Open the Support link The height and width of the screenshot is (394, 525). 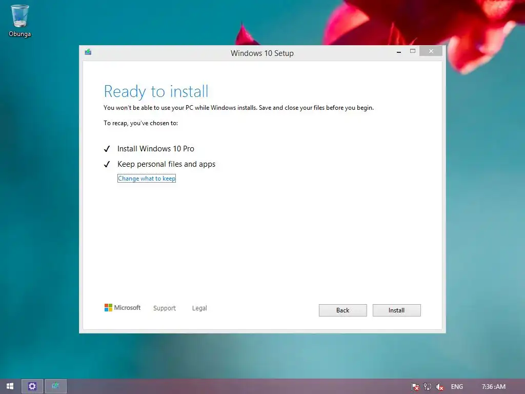165,308
